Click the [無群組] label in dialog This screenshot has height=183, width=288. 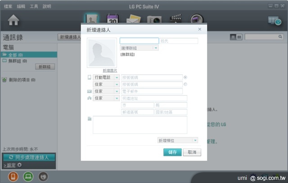[127, 54]
